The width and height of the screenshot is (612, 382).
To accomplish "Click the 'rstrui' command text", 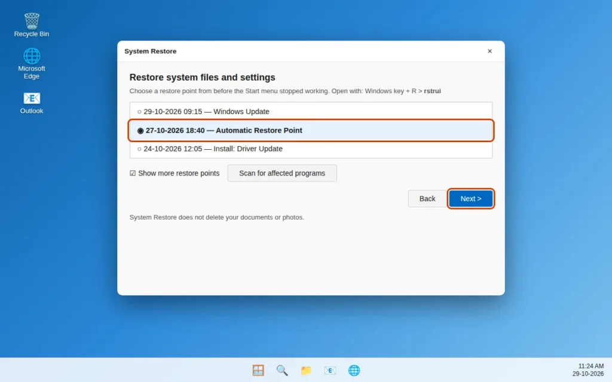I will click(x=432, y=91).
